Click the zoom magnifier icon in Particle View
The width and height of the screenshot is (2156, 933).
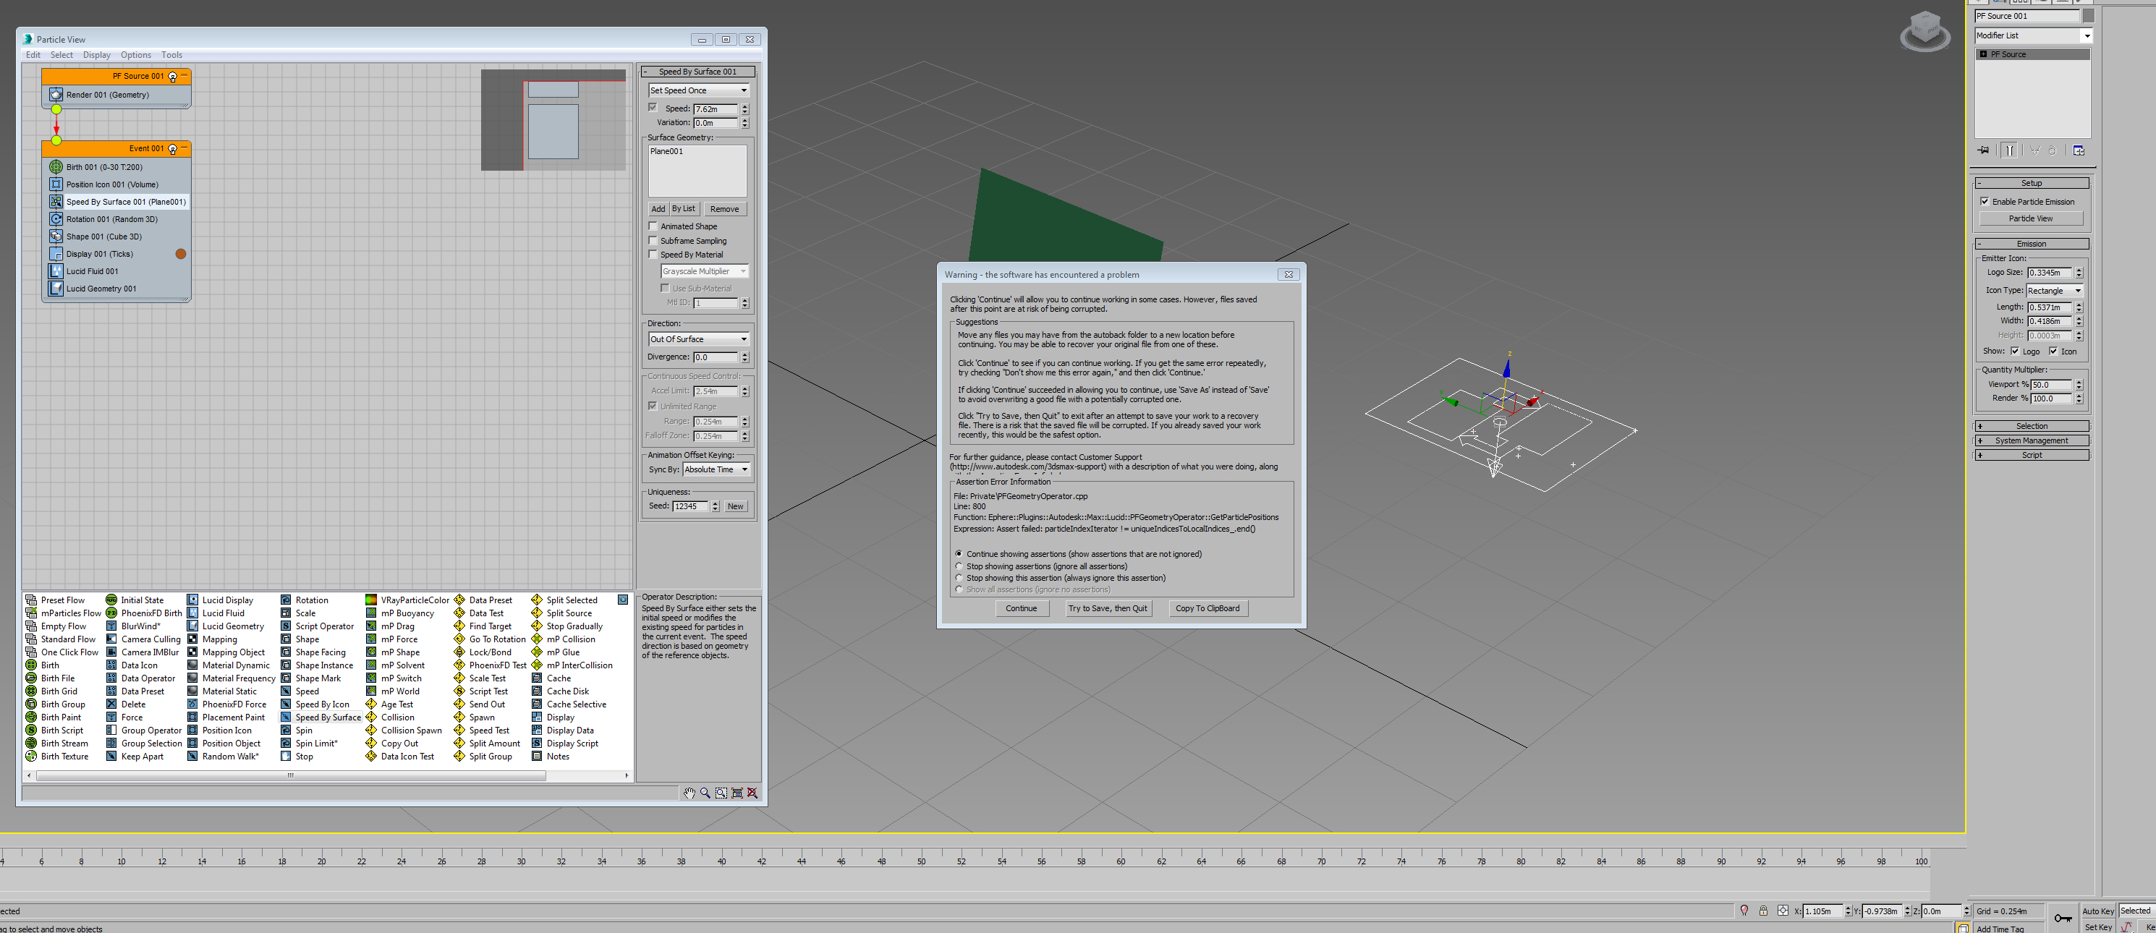pyautogui.click(x=705, y=793)
